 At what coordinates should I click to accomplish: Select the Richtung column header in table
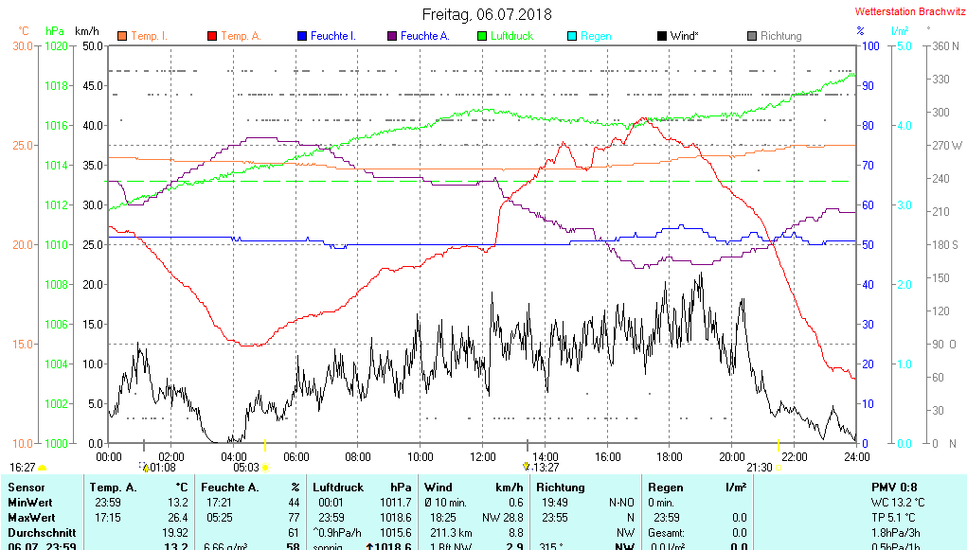[561, 488]
